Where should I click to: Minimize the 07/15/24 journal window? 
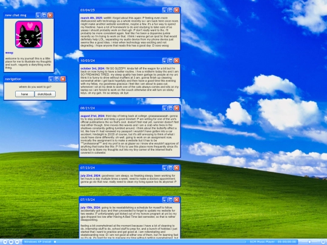(165, 200)
